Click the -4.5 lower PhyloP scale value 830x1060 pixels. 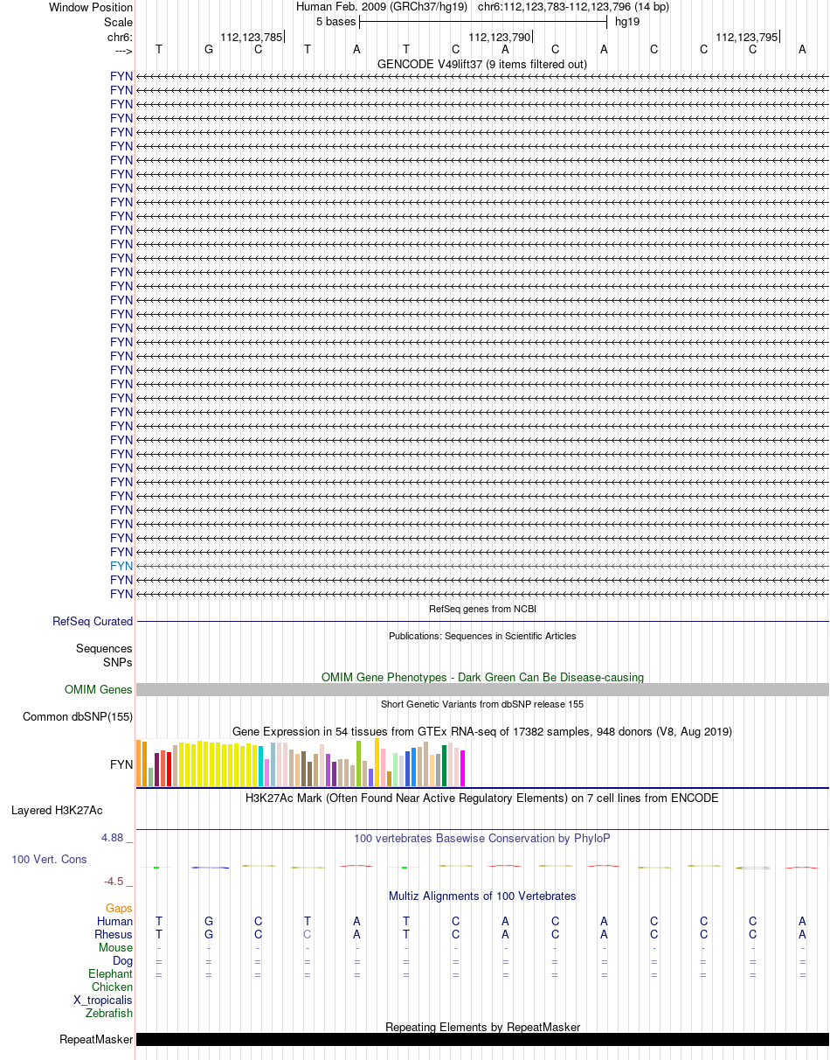click(x=119, y=882)
